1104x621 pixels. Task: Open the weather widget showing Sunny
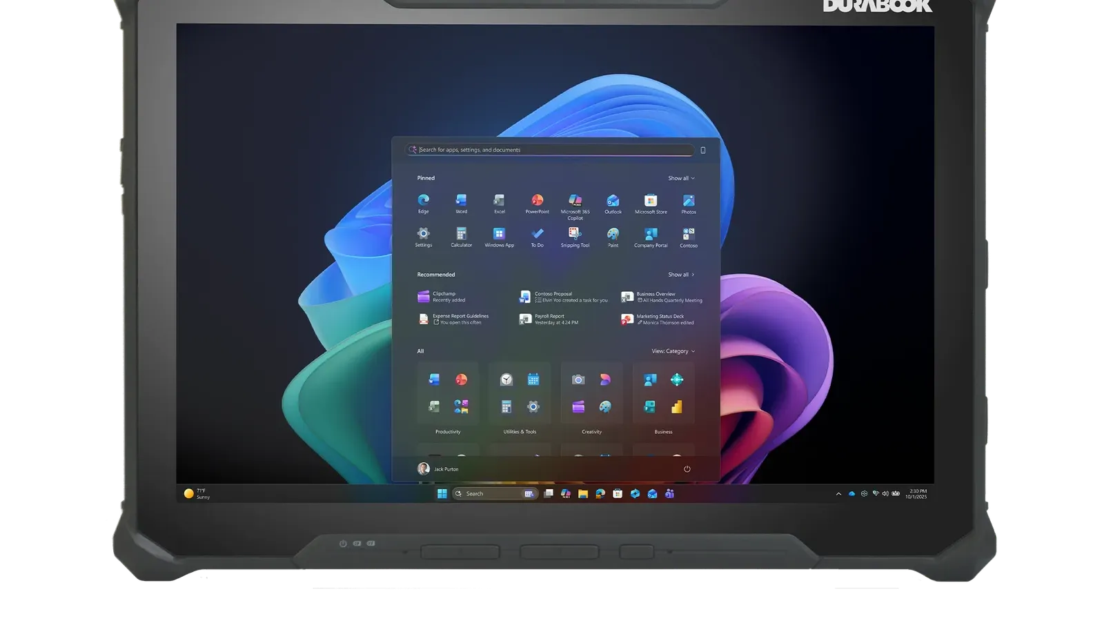tap(197, 494)
